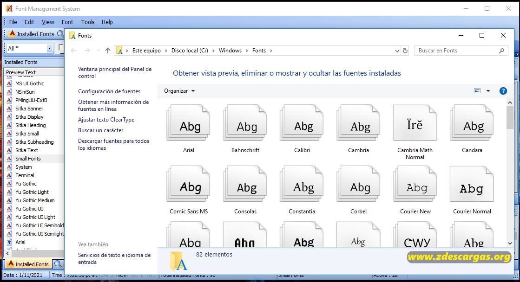520x282 pixels.
Task: Open the Organizar dropdown
Action: (x=179, y=91)
